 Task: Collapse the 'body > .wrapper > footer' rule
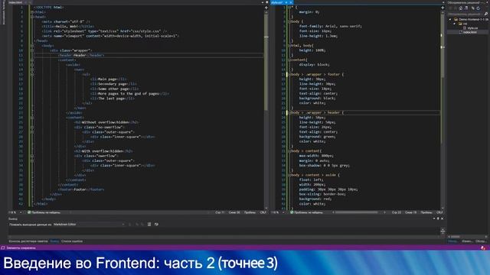tap(289, 74)
